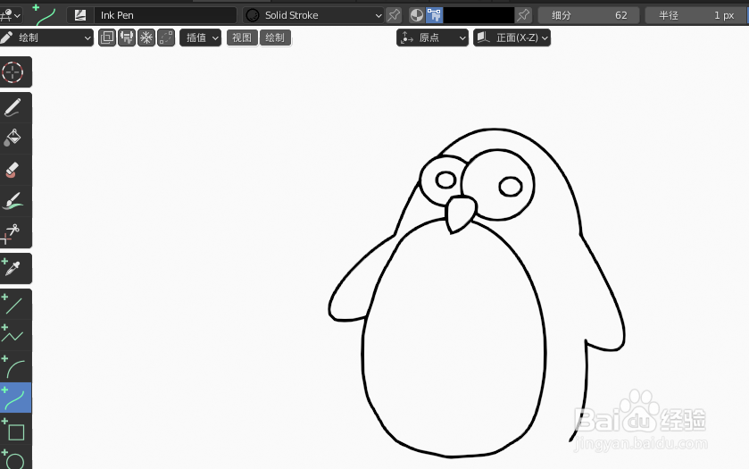The height and width of the screenshot is (469, 749).
Task: Click the Ink Pen brush name field
Action: click(x=165, y=15)
